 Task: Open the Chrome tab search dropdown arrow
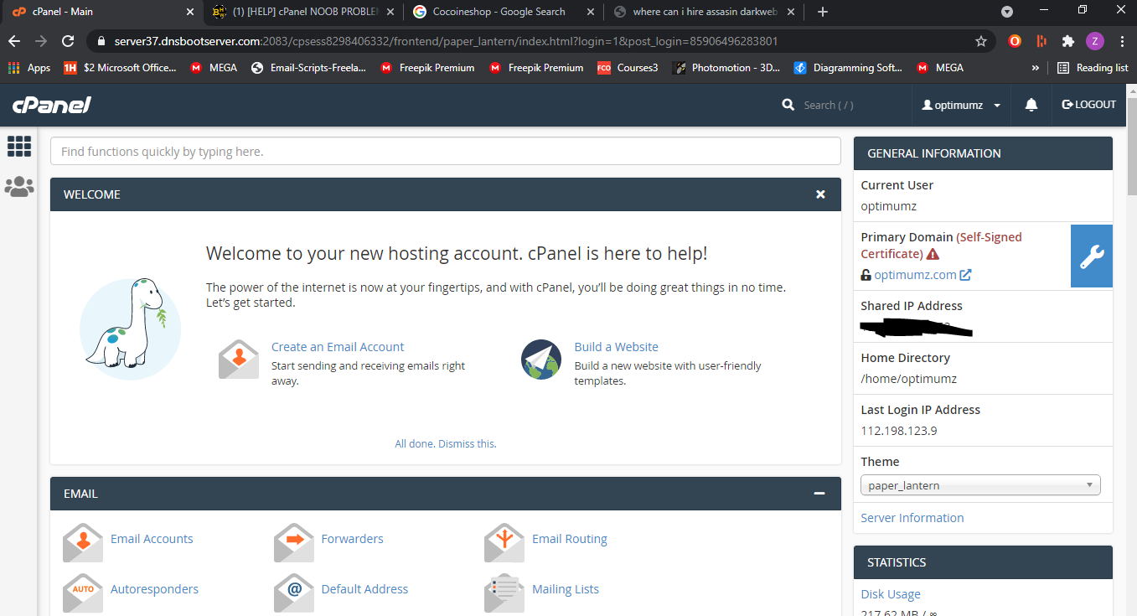[x=1007, y=12]
